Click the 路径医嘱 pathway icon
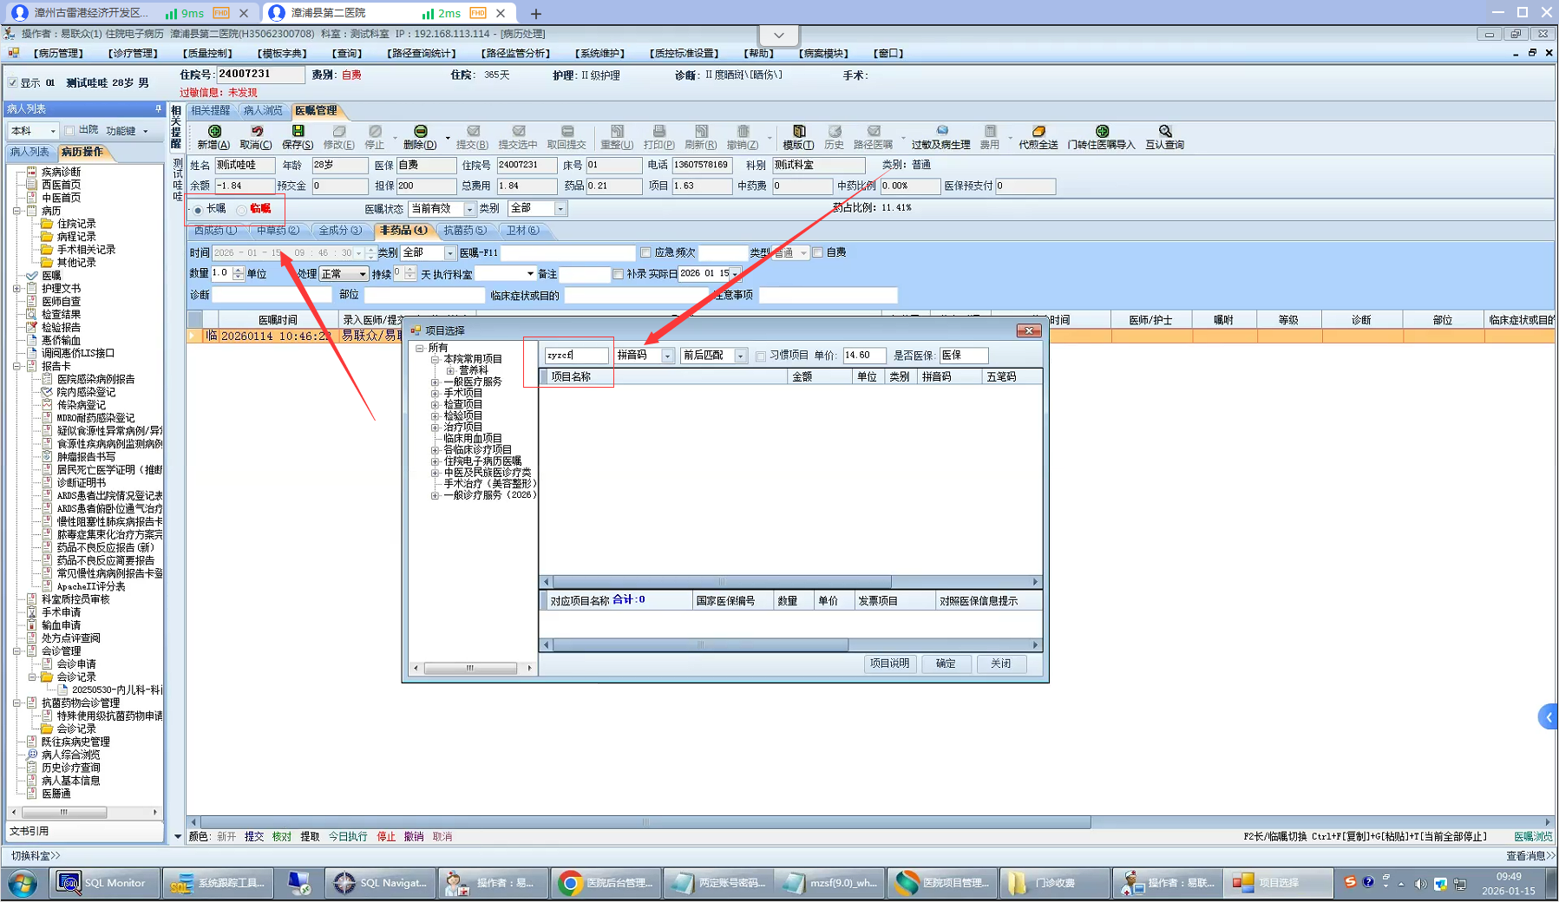This screenshot has height=902, width=1559. click(x=874, y=137)
